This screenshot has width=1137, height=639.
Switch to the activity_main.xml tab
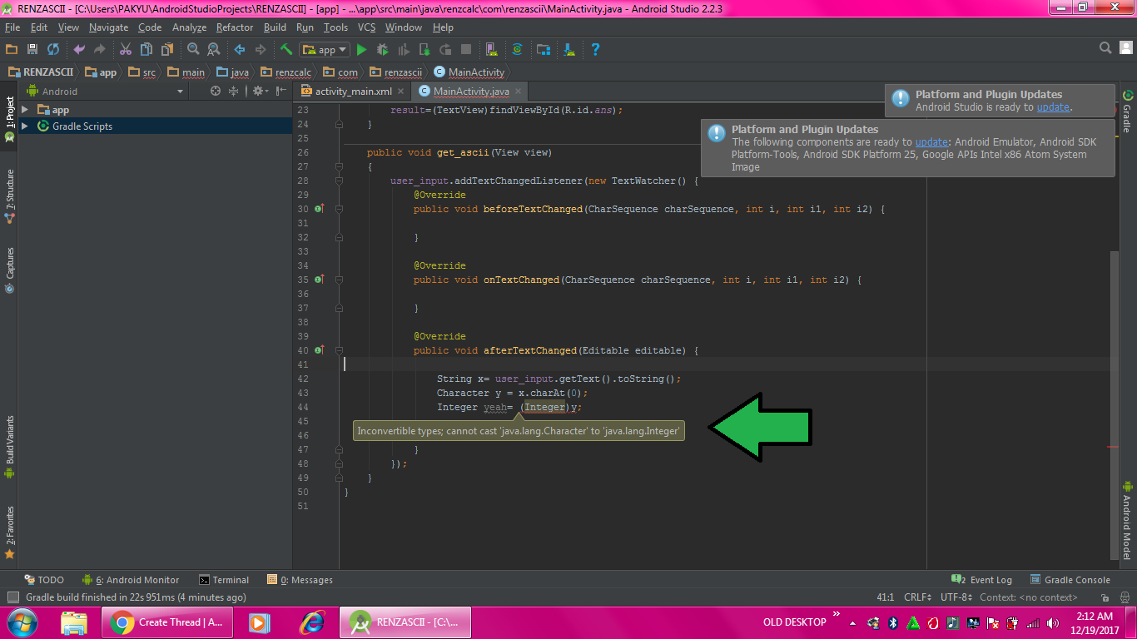point(353,92)
